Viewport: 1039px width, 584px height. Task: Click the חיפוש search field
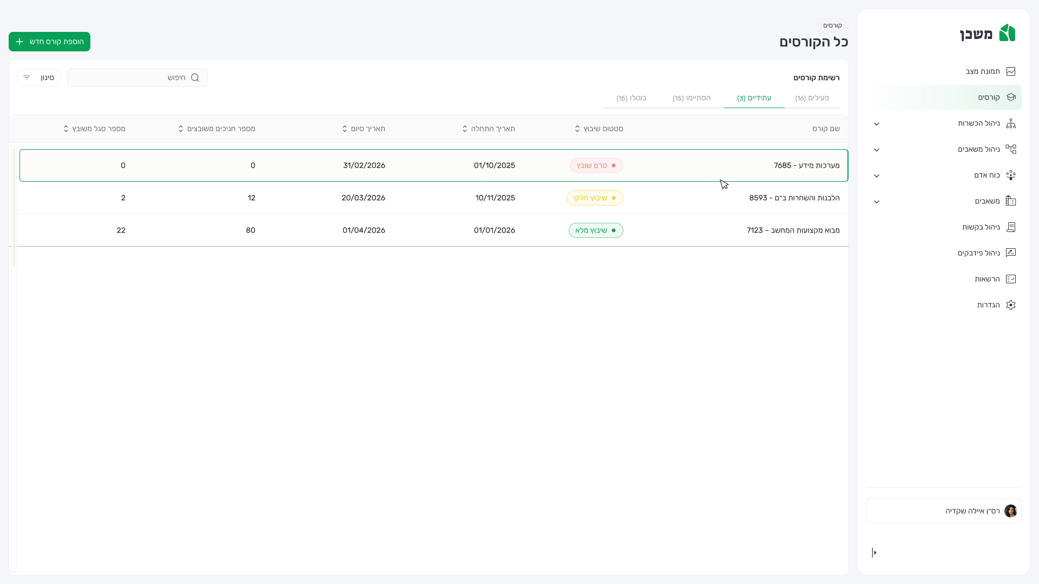coord(137,78)
